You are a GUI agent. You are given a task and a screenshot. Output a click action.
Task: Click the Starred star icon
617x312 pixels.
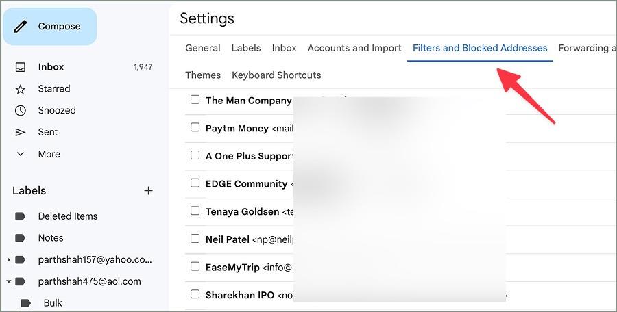click(20, 89)
